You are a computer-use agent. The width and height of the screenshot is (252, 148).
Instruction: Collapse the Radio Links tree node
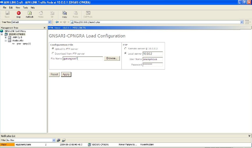[x=6, y=41]
